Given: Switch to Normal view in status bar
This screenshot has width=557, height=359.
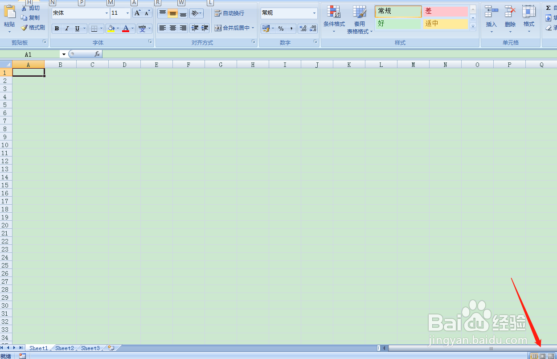Looking at the screenshot, I should tap(534, 356).
